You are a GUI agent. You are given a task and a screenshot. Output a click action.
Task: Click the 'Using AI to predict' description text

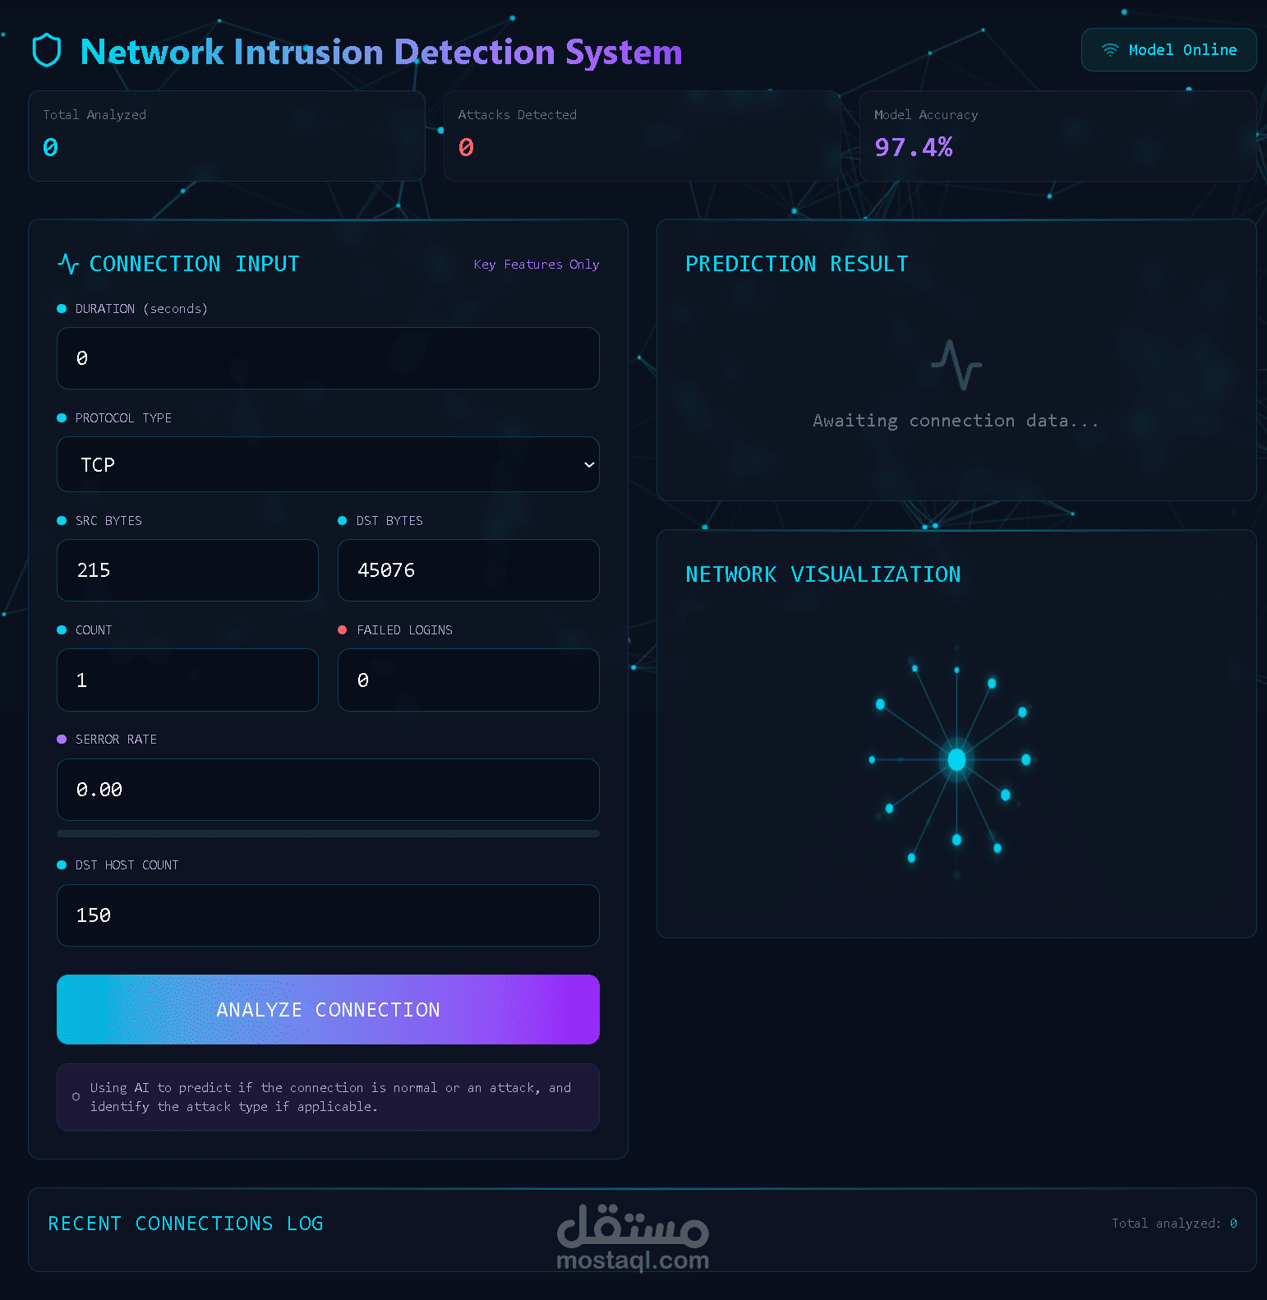(x=330, y=1097)
